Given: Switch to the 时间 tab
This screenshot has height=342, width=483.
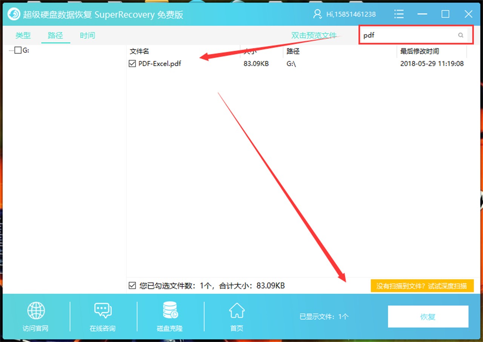Looking at the screenshot, I should tap(87, 35).
